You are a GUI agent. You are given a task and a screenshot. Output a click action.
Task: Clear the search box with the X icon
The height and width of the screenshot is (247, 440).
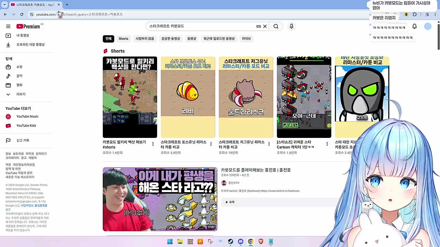tap(265, 26)
